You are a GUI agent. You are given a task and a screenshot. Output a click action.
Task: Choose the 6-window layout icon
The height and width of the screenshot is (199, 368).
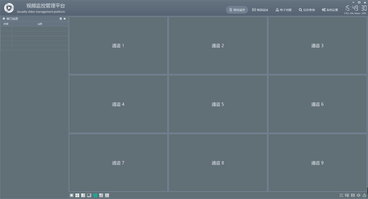[83, 195]
